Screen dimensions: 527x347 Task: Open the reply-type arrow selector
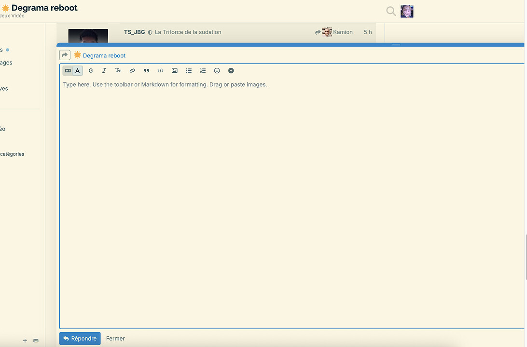click(65, 55)
